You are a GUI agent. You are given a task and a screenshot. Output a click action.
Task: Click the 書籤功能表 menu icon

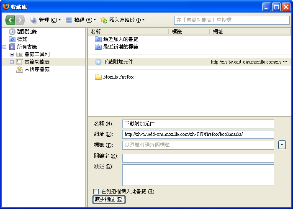point(19,62)
